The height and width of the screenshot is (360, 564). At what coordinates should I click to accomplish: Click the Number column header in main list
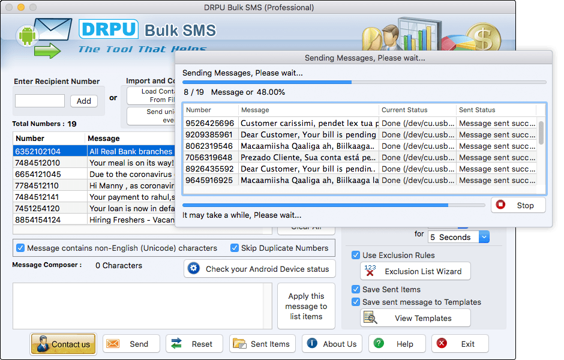tap(49, 139)
